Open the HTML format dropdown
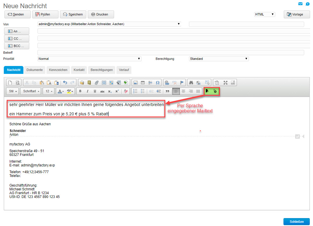The height and width of the screenshot is (226, 313). 264,14
